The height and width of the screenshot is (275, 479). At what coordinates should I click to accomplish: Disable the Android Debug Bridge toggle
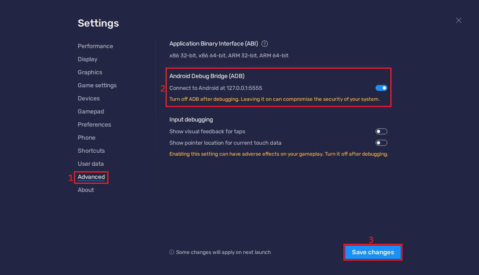tap(381, 88)
